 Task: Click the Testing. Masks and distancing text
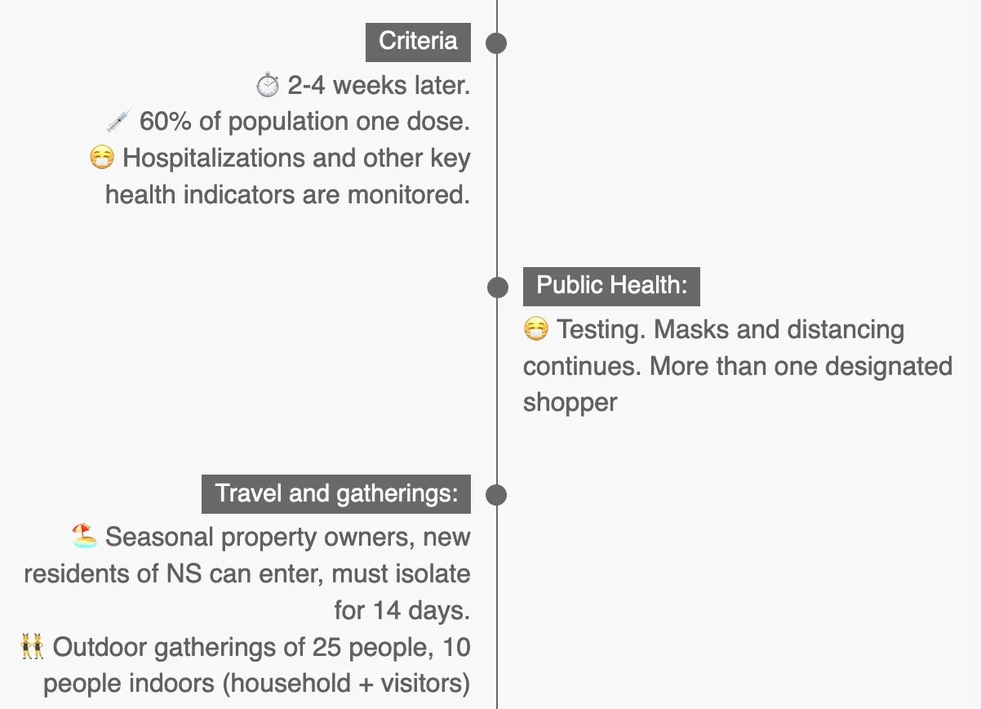point(730,330)
